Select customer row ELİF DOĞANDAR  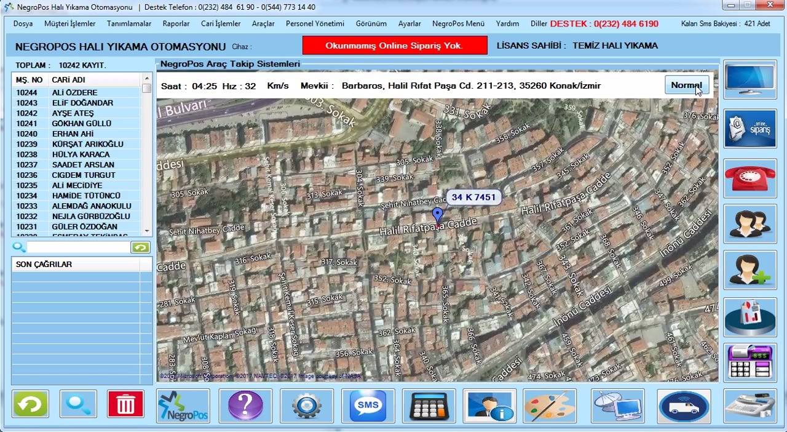tap(76, 103)
